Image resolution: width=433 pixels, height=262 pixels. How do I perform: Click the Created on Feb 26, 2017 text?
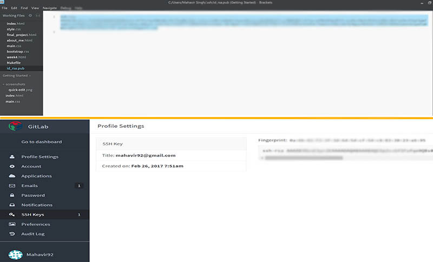pyautogui.click(x=143, y=166)
